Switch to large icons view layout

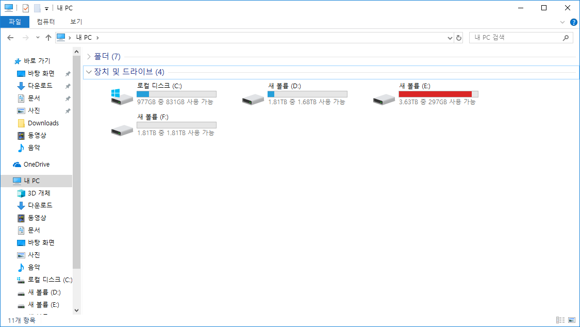[x=571, y=320]
